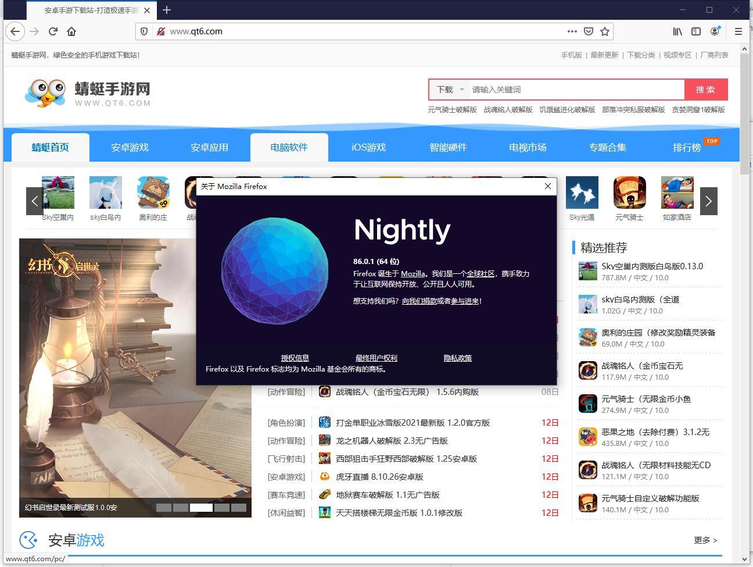Screen dimensions: 753x567
Task: Open 厂商列表 top link
Action: [x=714, y=55]
